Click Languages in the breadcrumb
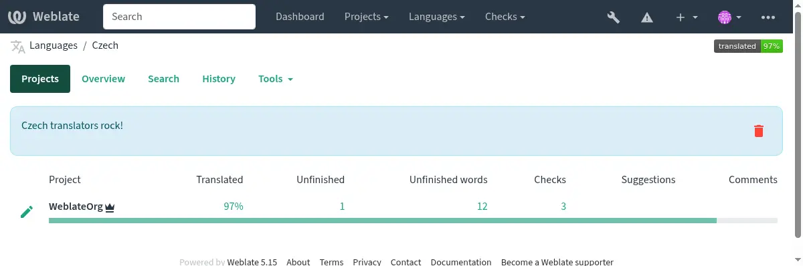This screenshot has width=803, height=266. click(54, 45)
